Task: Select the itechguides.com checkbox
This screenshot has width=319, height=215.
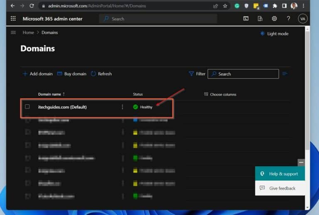Action: [x=27, y=106]
